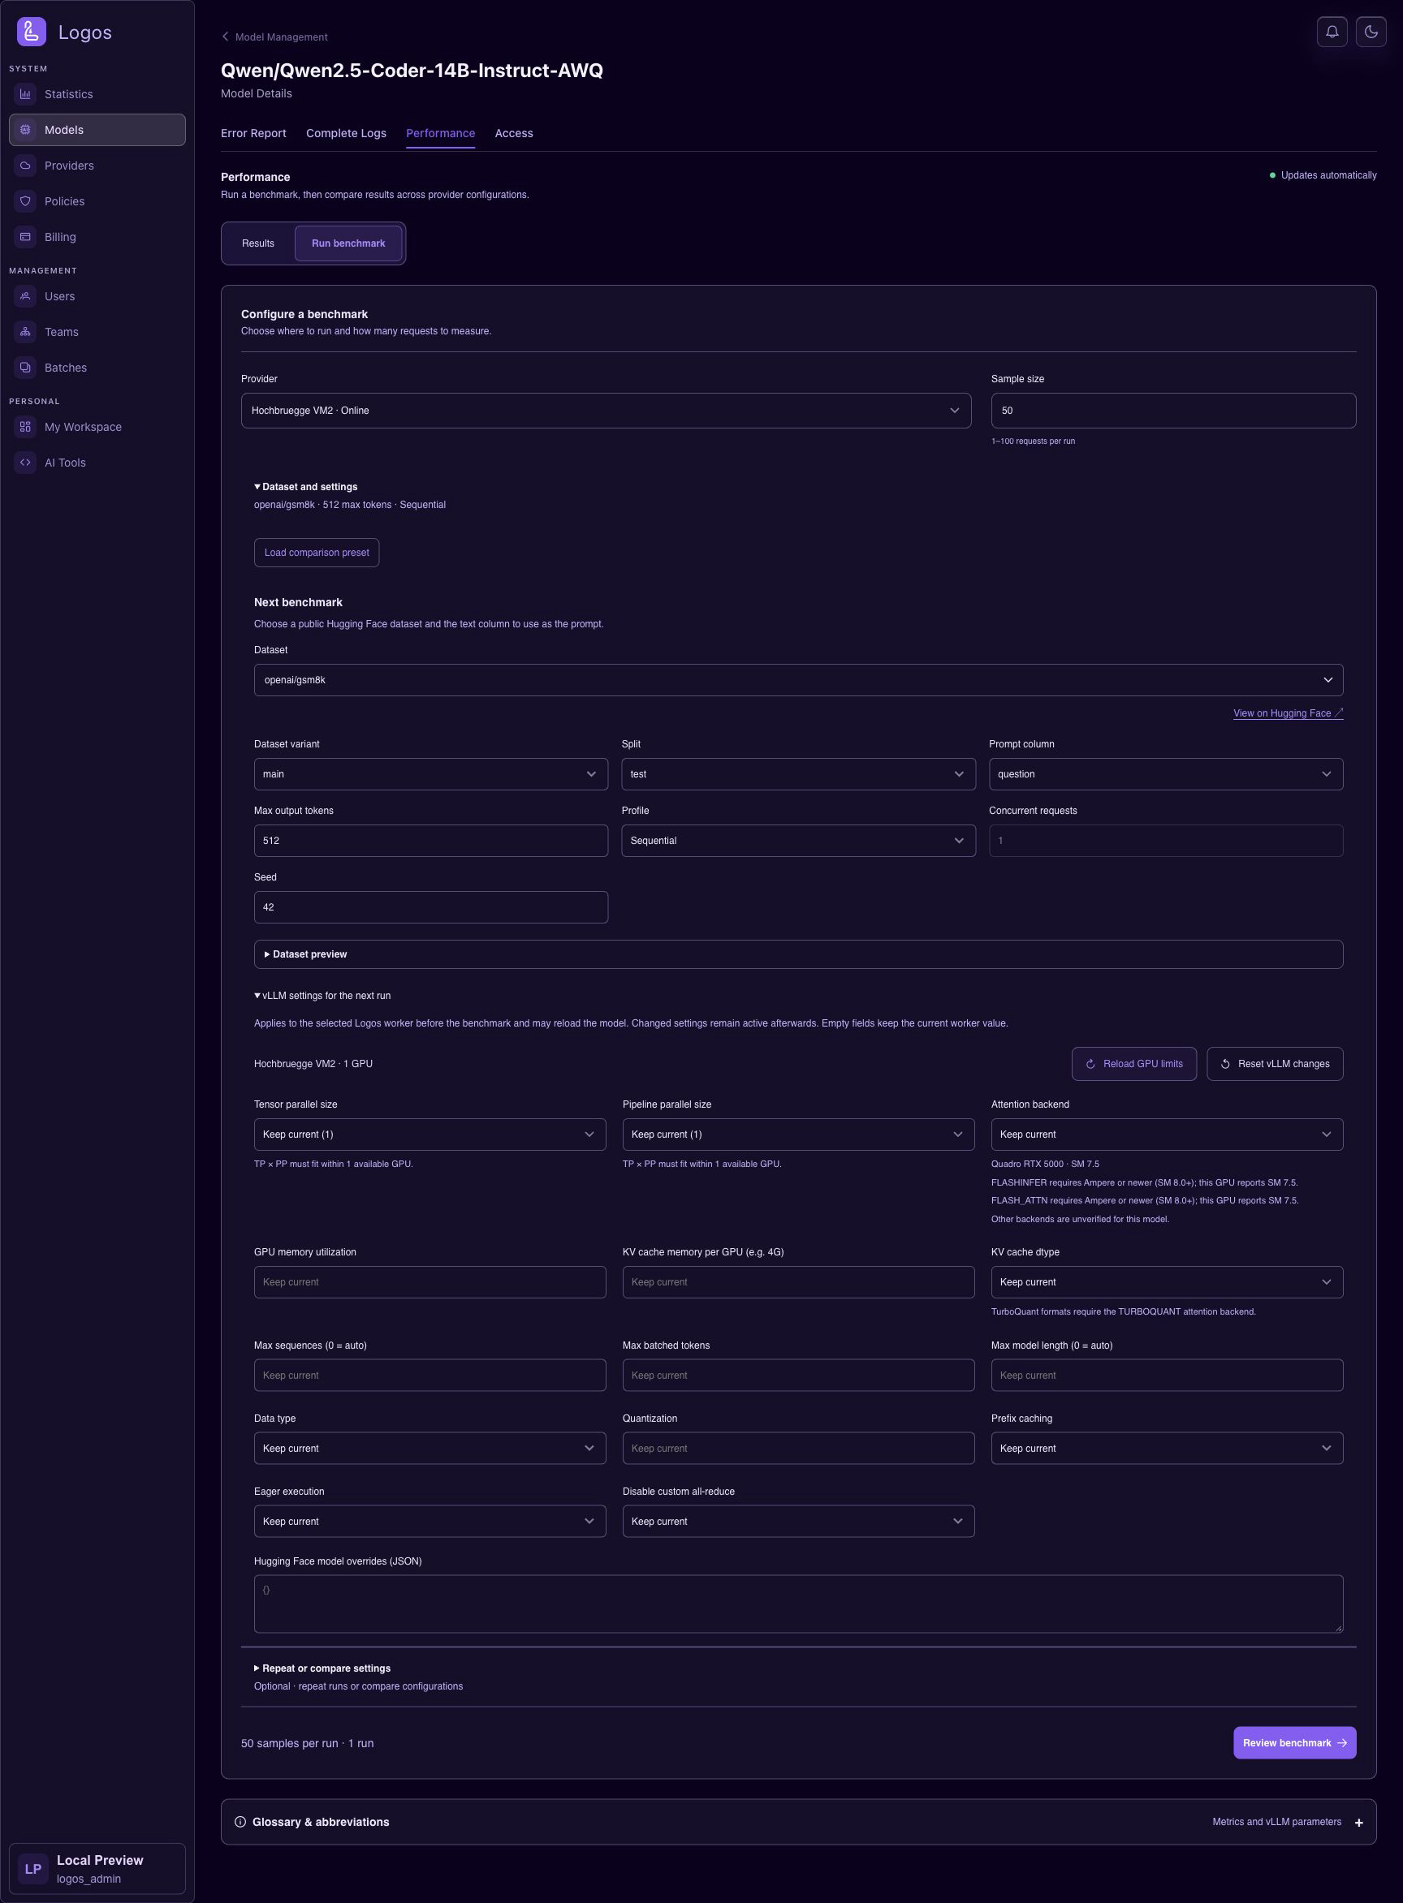The width and height of the screenshot is (1403, 1903).
Task: Click Load comparison preset button
Action: tap(317, 553)
